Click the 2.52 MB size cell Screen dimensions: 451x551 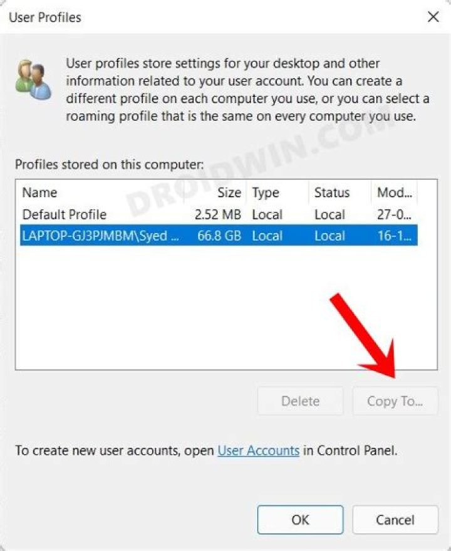[x=218, y=214]
